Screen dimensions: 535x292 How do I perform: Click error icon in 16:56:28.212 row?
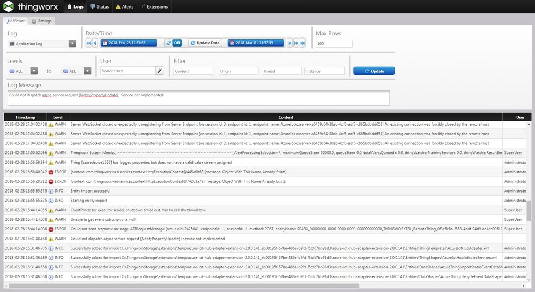(51, 182)
